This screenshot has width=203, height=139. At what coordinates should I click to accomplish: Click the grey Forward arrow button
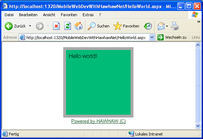pyautogui.click(x=40, y=26)
